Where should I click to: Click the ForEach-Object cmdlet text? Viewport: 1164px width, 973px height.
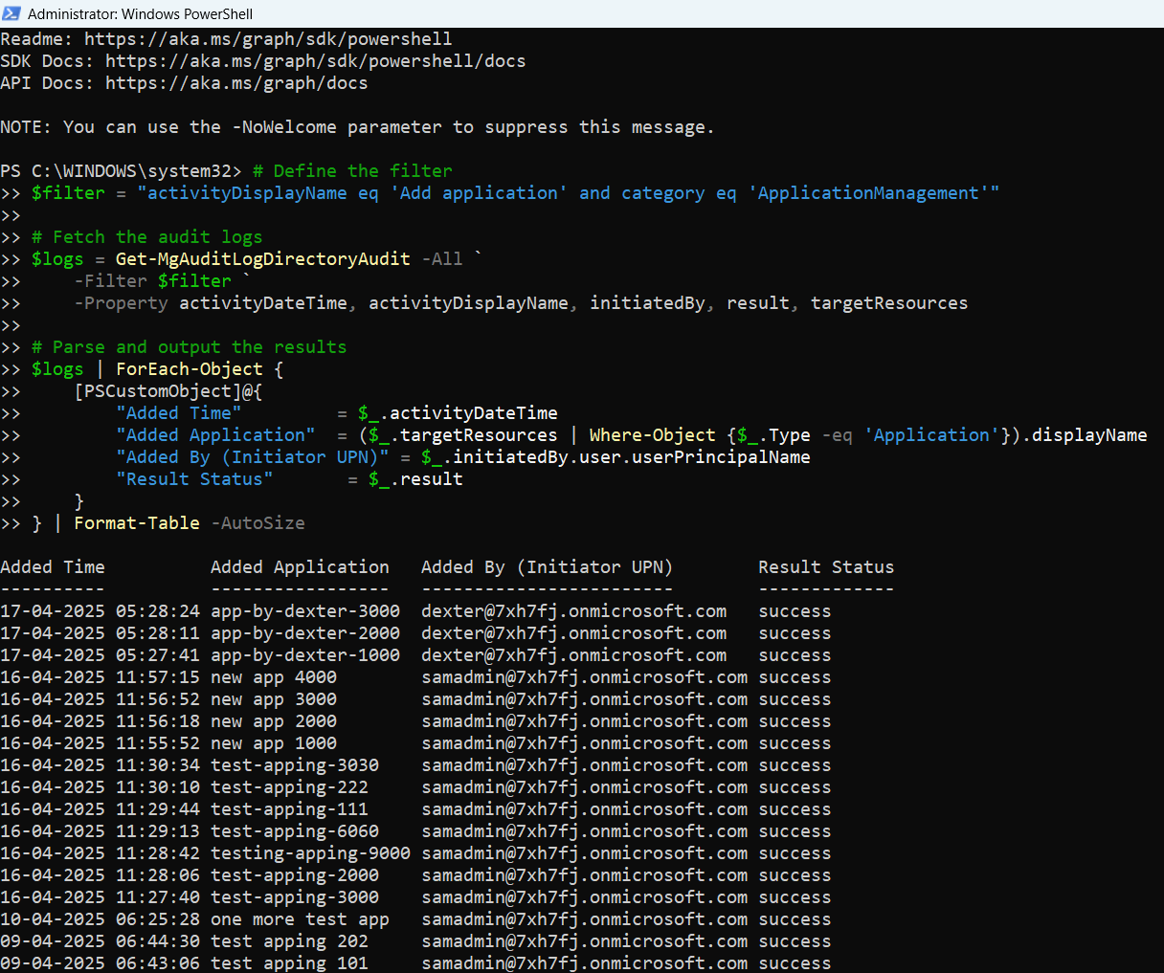tap(189, 369)
